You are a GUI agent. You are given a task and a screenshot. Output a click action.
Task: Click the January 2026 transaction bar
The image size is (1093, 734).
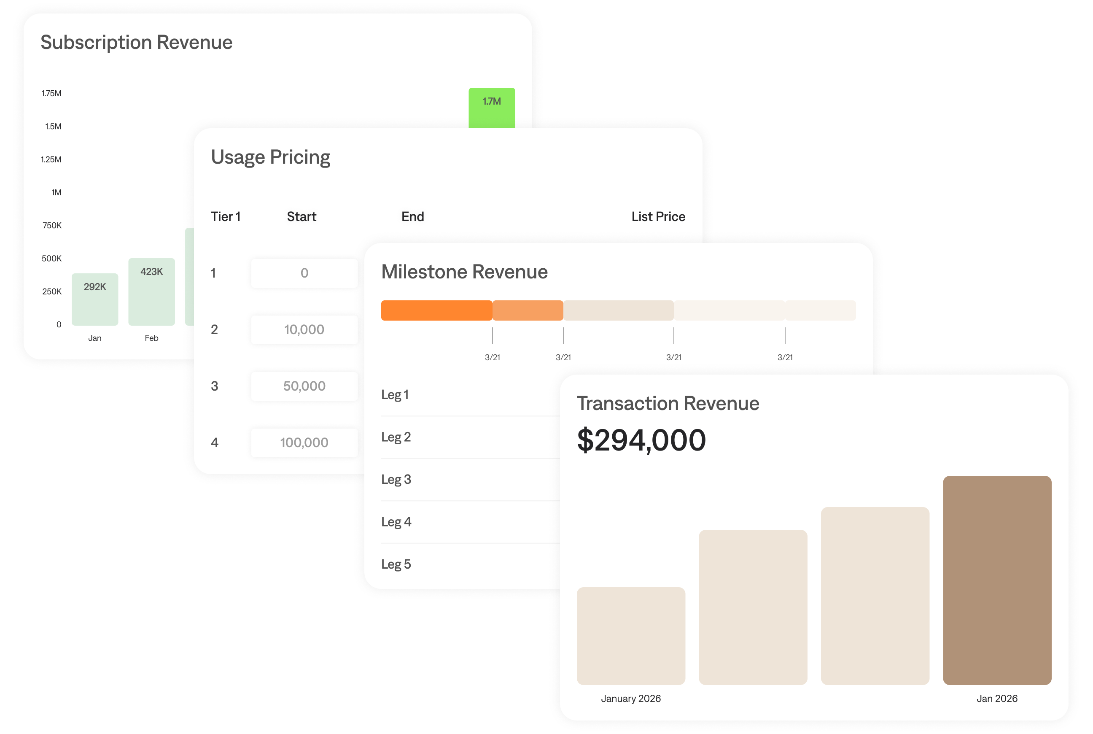tap(631, 636)
